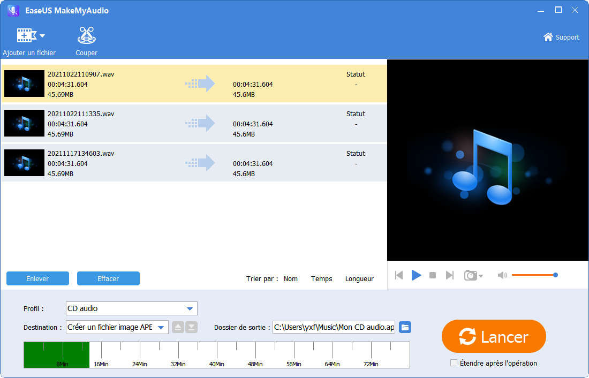
Task: Expand the snapshot options arrow
Action: (x=481, y=276)
